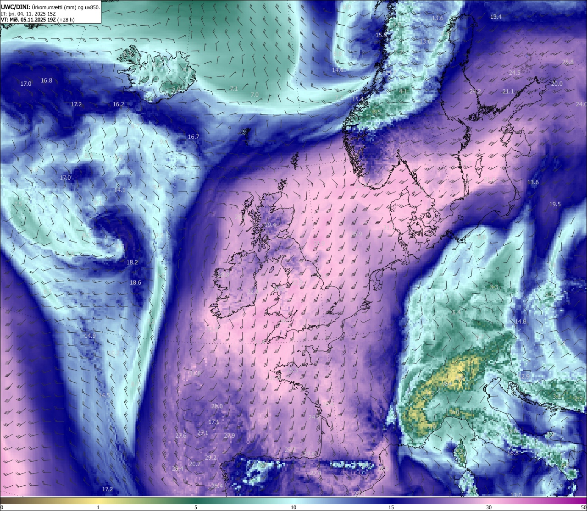Click the map value 24.5
Image resolution: width=587 pixels, height=511 pixels.
coord(515,73)
